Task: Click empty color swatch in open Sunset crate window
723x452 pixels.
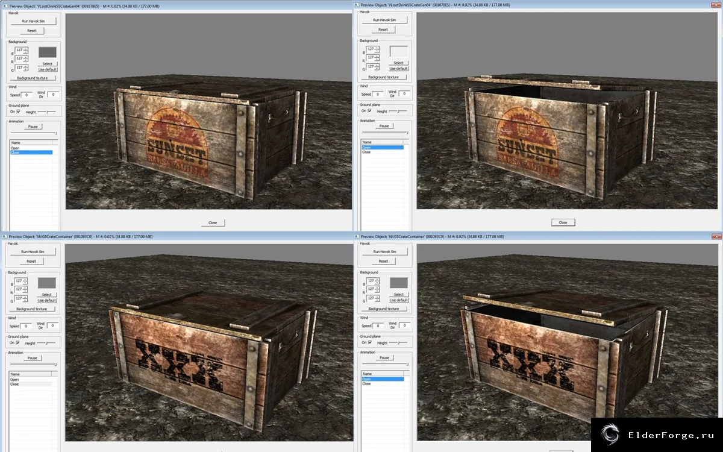Action: [x=399, y=52]
